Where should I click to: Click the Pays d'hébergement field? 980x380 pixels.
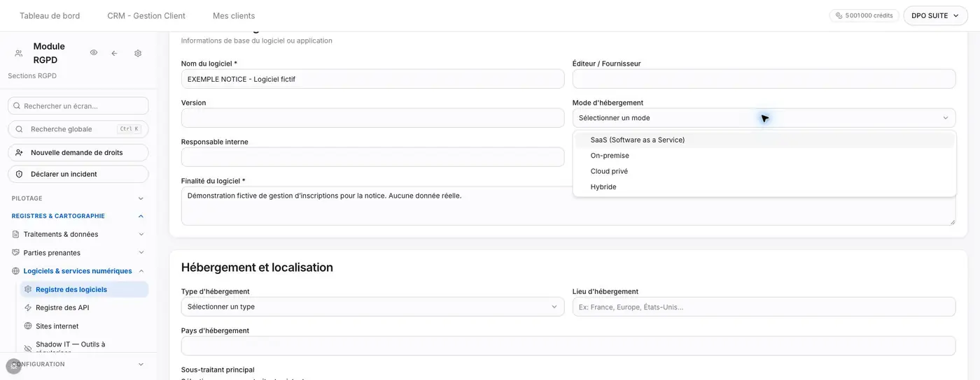[x=568, y=346]
